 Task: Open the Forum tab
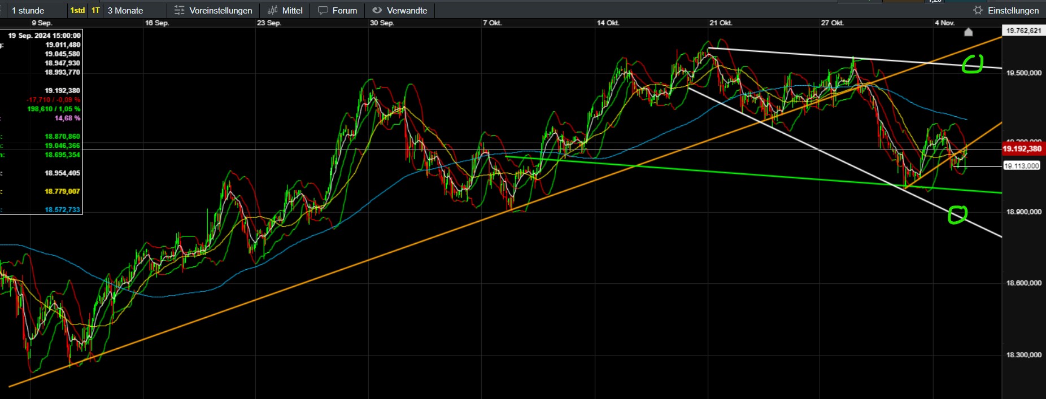point(345,11)
